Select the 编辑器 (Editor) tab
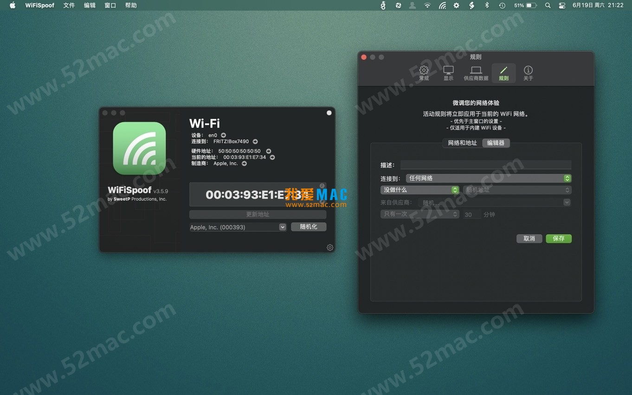Screen dimensions: 632x395 tap(496, 143)
